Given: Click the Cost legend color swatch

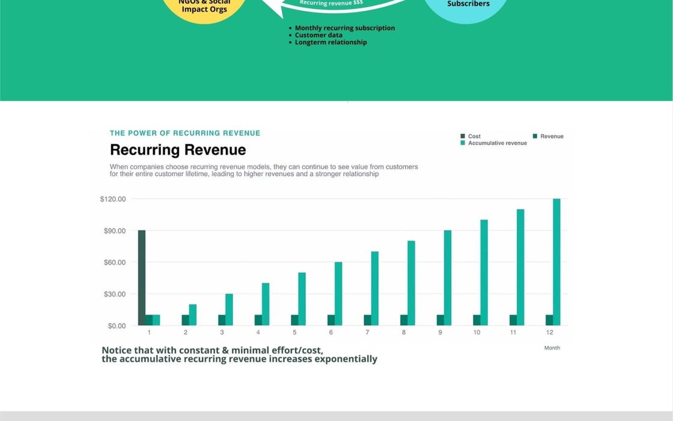Looking at the screenshot, I should point(463,136).
